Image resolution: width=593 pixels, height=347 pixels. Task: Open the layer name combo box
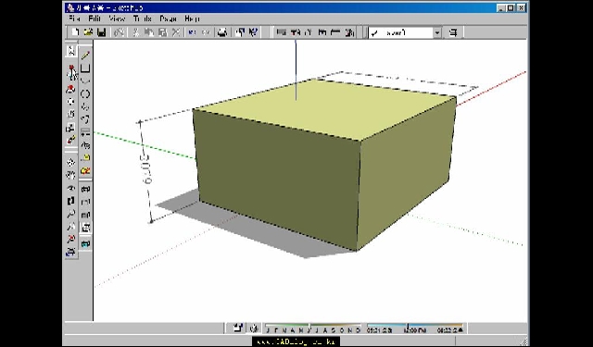(x=405, y=33)
